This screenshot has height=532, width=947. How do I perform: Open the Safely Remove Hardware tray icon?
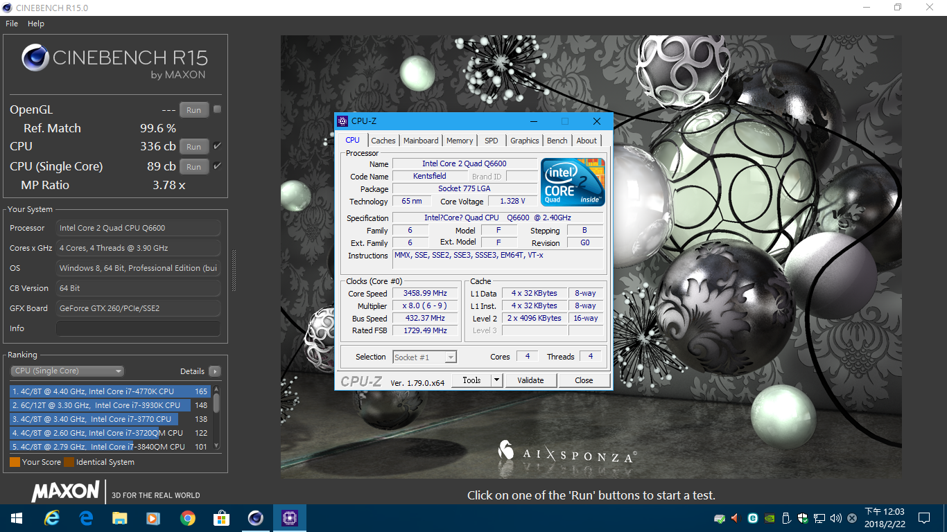(786, 518)
